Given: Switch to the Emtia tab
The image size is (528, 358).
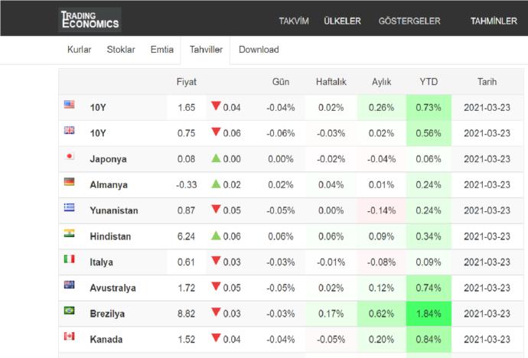Looking at the screenshot, I should tap(162, 50).
